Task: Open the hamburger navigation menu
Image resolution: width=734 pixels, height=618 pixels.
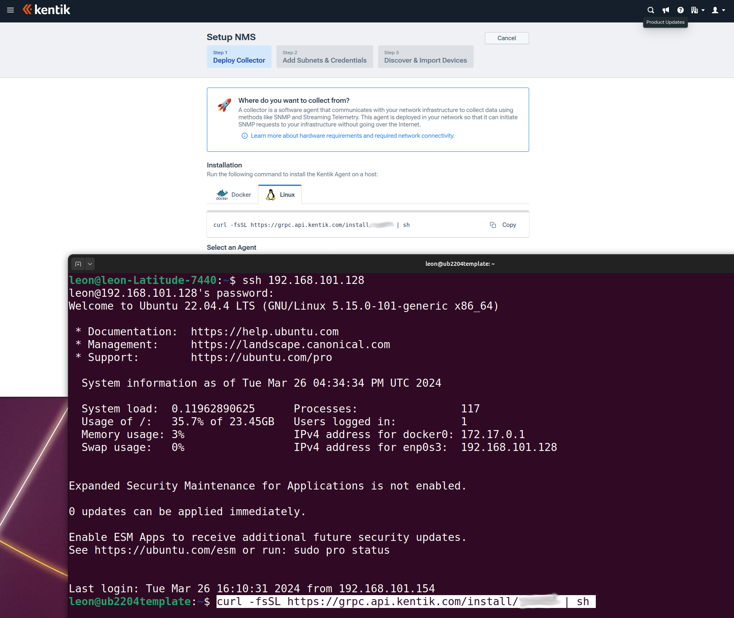Action: tap(10, 10)
